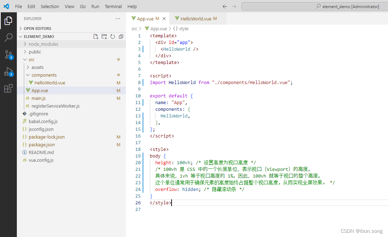This screenshot has height=237, width=388.
Task: Click line number 8 in gutter
Action: point(139,82)
